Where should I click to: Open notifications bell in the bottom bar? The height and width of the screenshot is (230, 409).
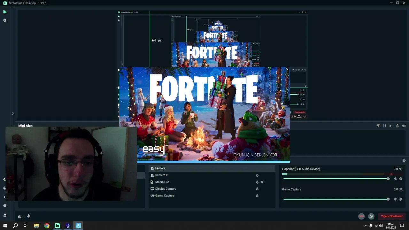pyautogui.click(x=28, y=216)
